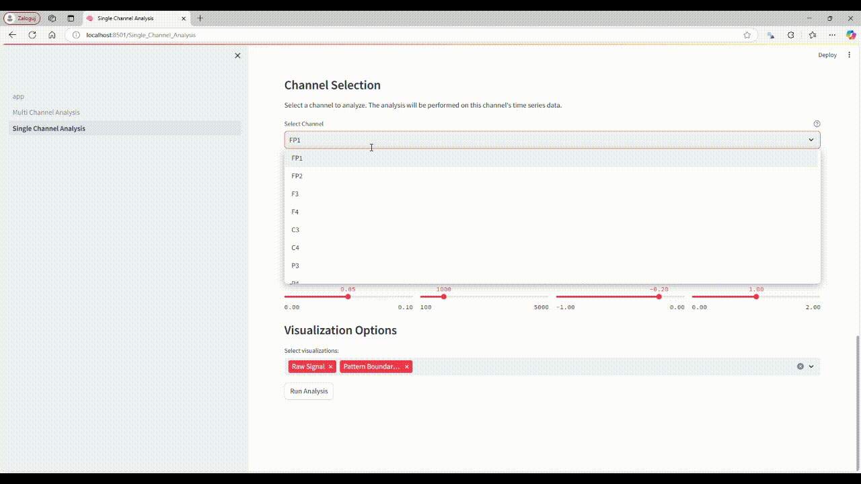Remove the Raw Signal visualization tag

point(330,367)
